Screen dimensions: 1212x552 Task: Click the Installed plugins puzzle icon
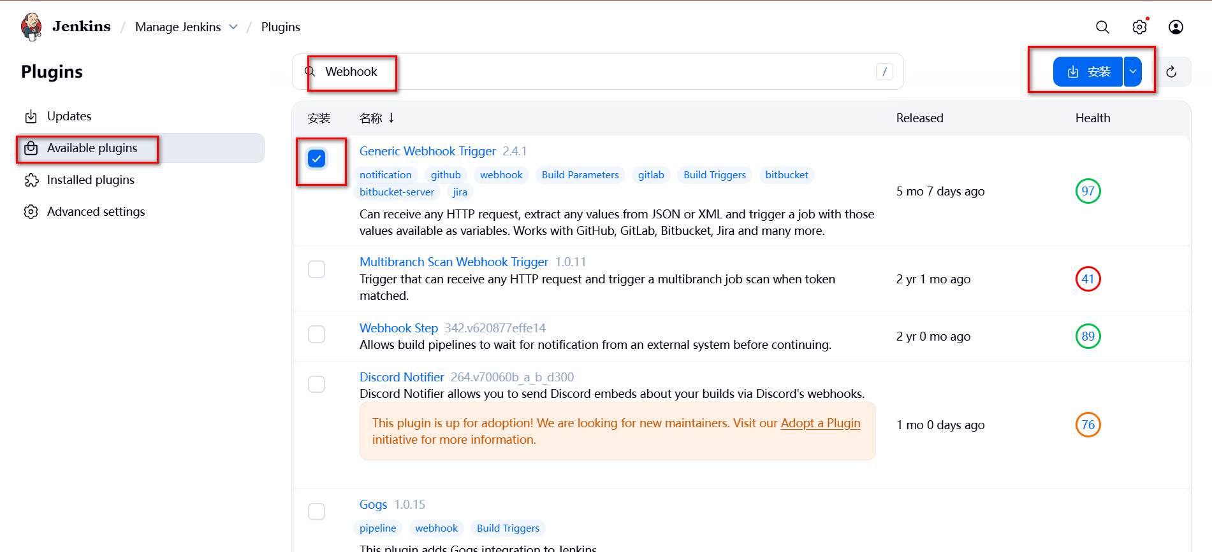tap(31, 180)
